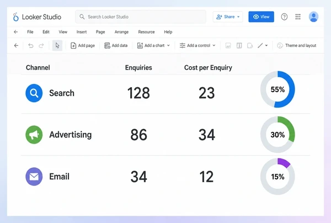Select the 23 cost per enquiry value
This screenshot has width=331, height=223.
(207, 93)
